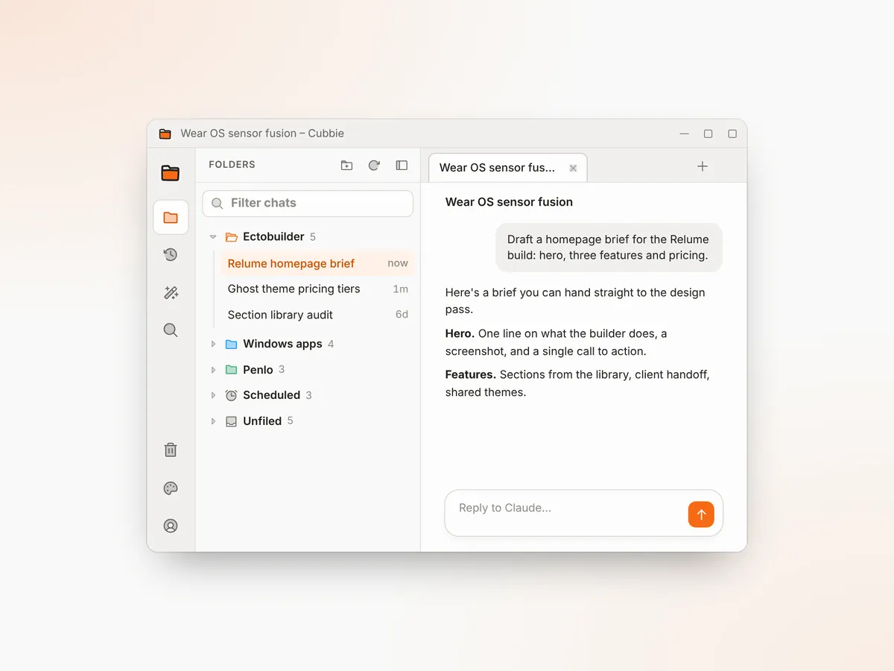The height and width of the screenshot is (671, 894).
Task: Open Relume homepage brief chat
Action: point(317,263)
